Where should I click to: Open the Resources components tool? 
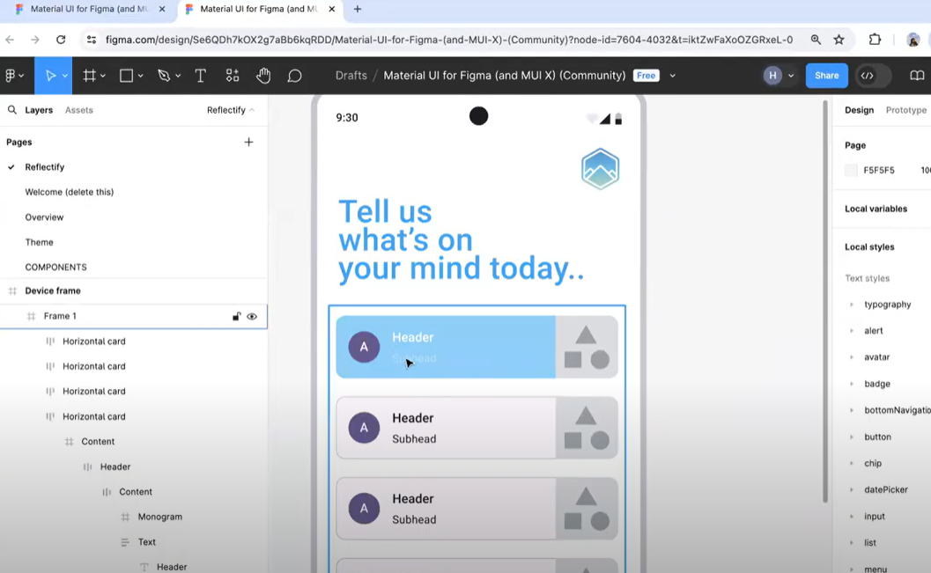[233, 76]
